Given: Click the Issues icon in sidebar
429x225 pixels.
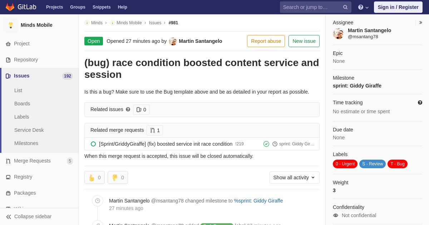Looking at the screenshot, I should tap(8, 76).
